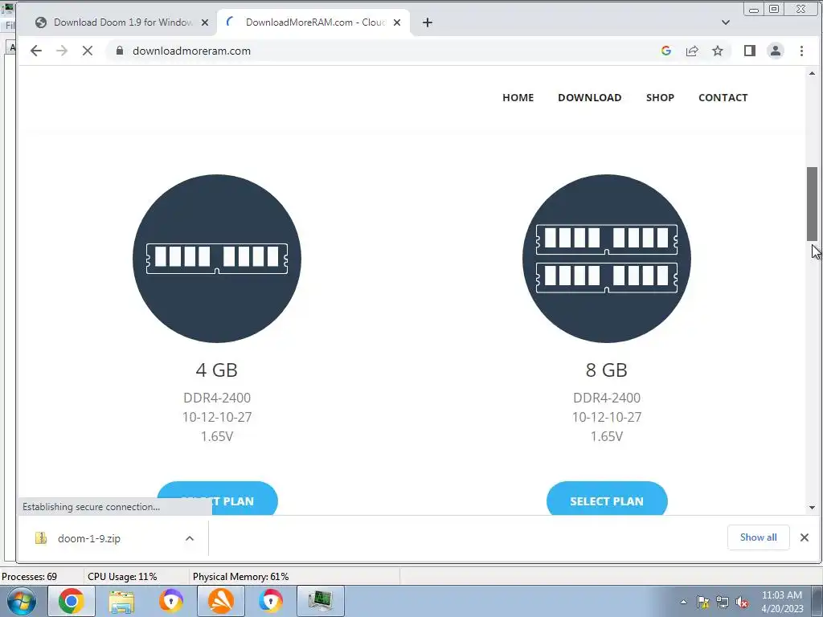This screenshot has width=823, height=617.
Task: Click CPU Usage: 11% status entry
Action: [122, 577]
